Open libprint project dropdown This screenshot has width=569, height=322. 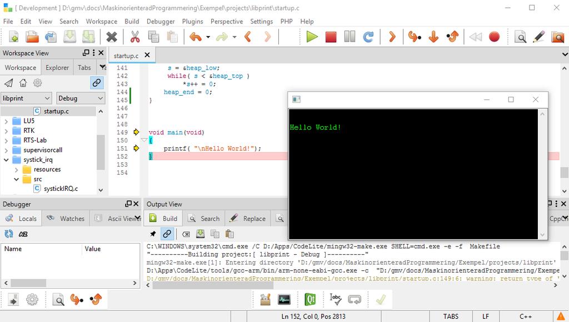(x=26, y=98)
